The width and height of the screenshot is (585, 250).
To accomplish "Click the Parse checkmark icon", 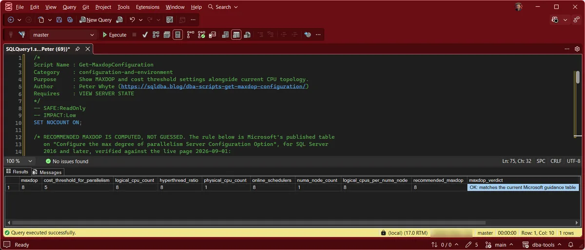I will [x=145, y=35].
